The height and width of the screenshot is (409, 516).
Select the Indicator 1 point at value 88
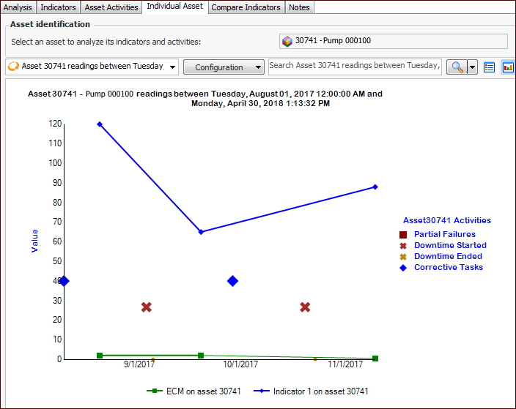pyautogui.click(x=375, y=187)
